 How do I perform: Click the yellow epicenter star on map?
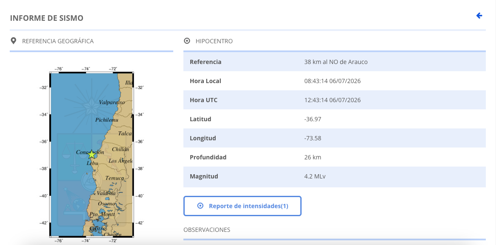pyautogui.click(x=91, y=154)
